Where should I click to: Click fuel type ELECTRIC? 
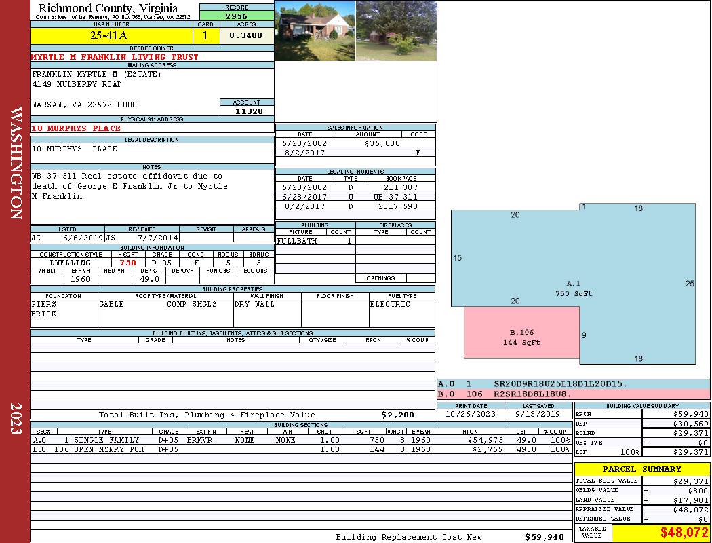coord(390,304)
